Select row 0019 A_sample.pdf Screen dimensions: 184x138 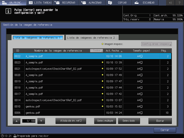pyautogui.click(x=92, y=81)
